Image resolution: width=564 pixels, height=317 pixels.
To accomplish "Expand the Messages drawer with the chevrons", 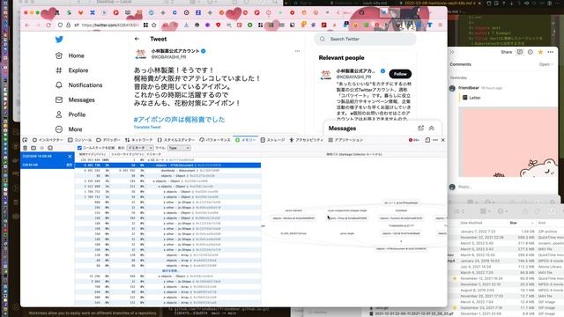I will 431,129.
